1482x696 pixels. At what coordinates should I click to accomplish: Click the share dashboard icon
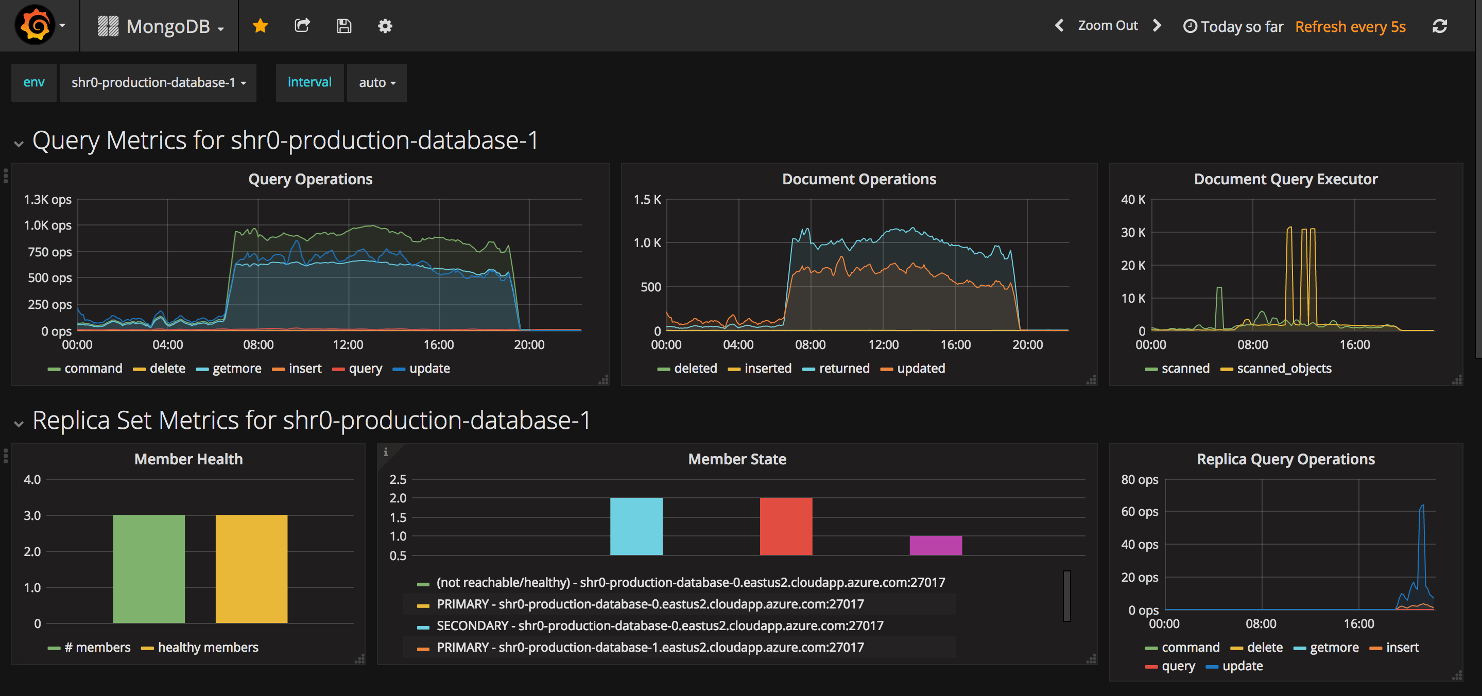point(302,26)
